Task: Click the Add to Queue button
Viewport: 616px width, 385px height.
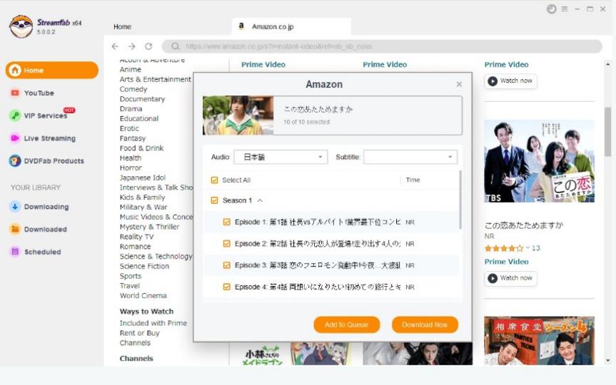Action: (x=346, y=324)
